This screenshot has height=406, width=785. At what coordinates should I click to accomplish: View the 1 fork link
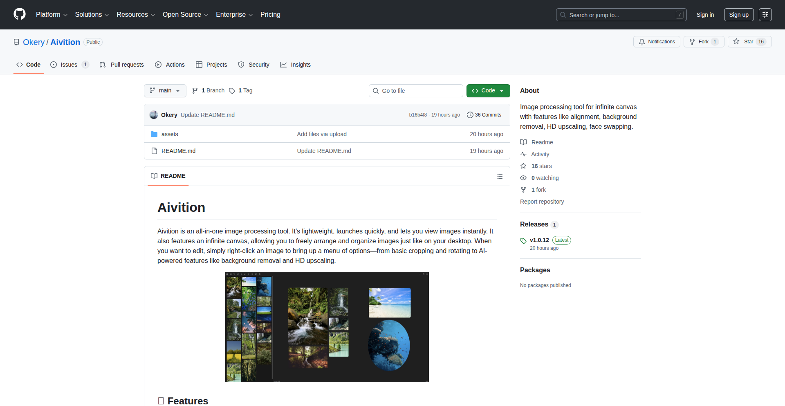538,190
